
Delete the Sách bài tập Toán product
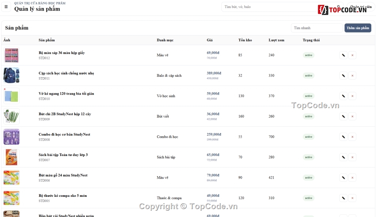352,157
